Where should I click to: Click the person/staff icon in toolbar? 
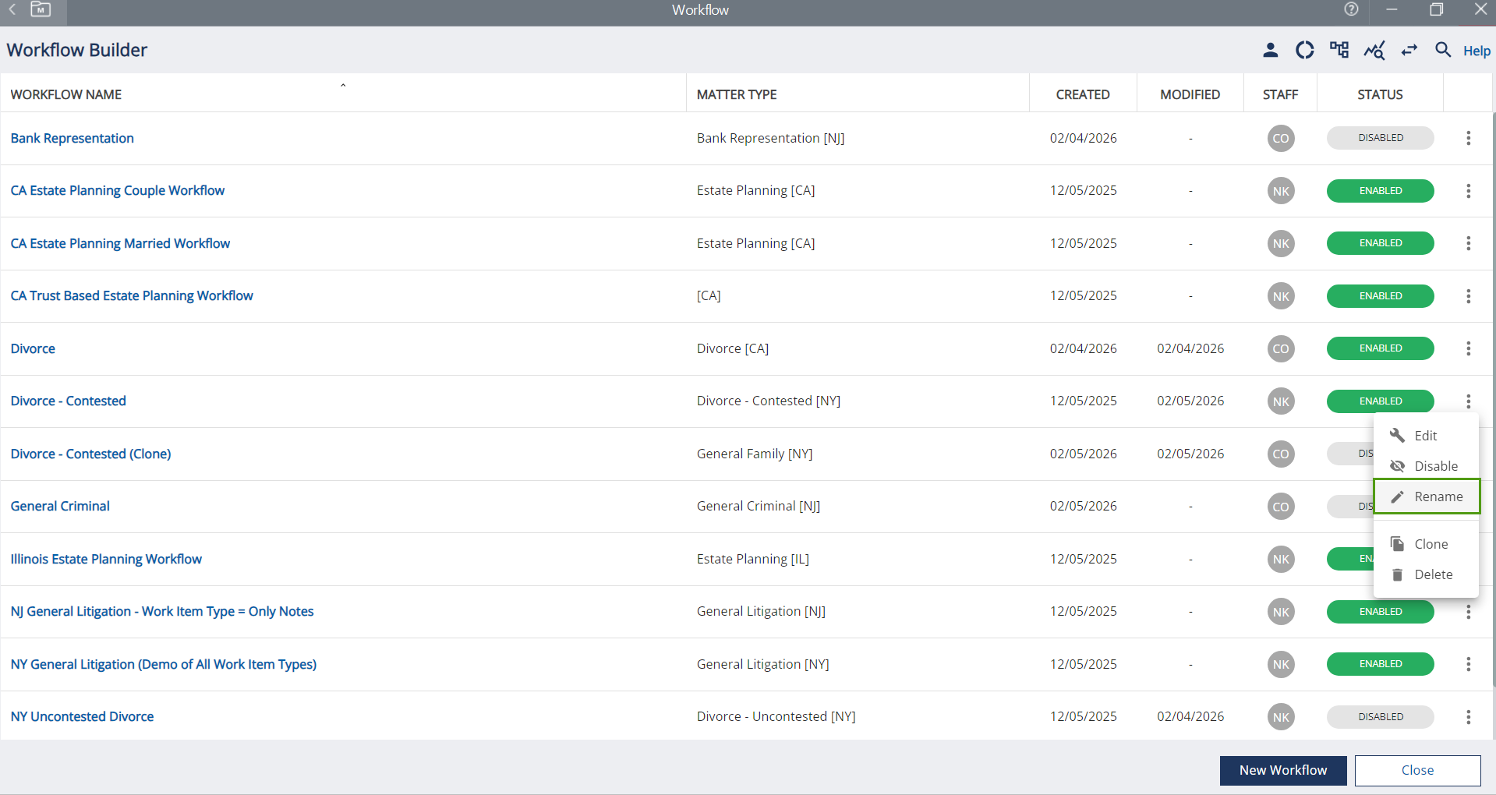click(x=1270, y=51)
